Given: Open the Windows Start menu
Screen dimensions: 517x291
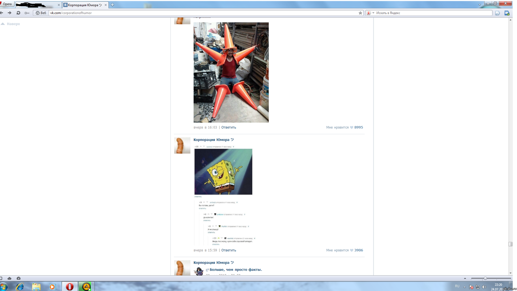Looking at the screenshot, I should coord(3,286).
